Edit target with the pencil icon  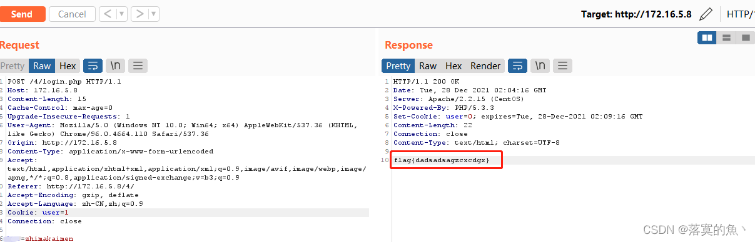point(706,14)
